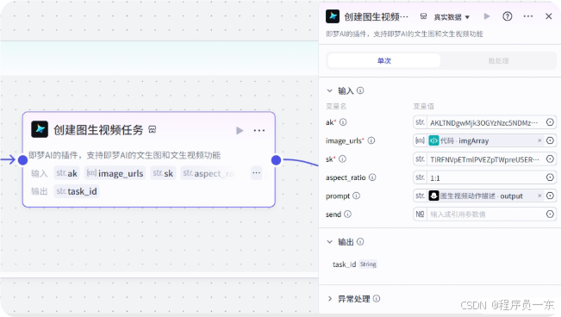Show info tooltip for image_urls parameter
561x317 pixels.
(x=371, y=140)
